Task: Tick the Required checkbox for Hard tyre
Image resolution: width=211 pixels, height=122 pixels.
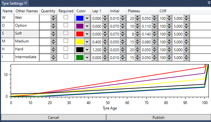Action: [66, 49]
